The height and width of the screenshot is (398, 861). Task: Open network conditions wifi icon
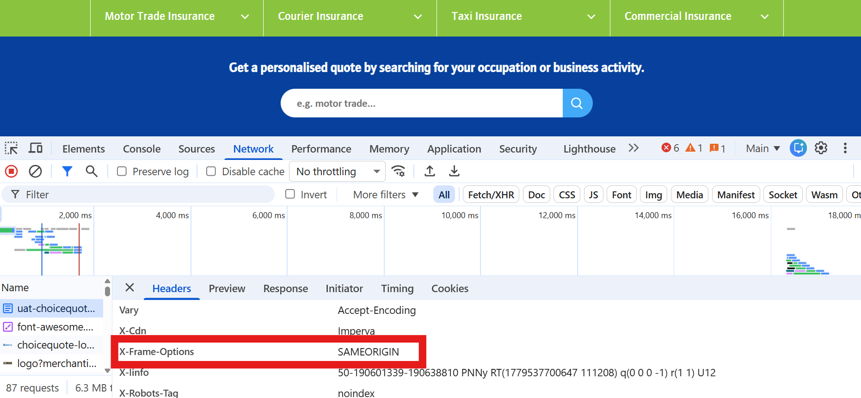[x=399, y=171]
